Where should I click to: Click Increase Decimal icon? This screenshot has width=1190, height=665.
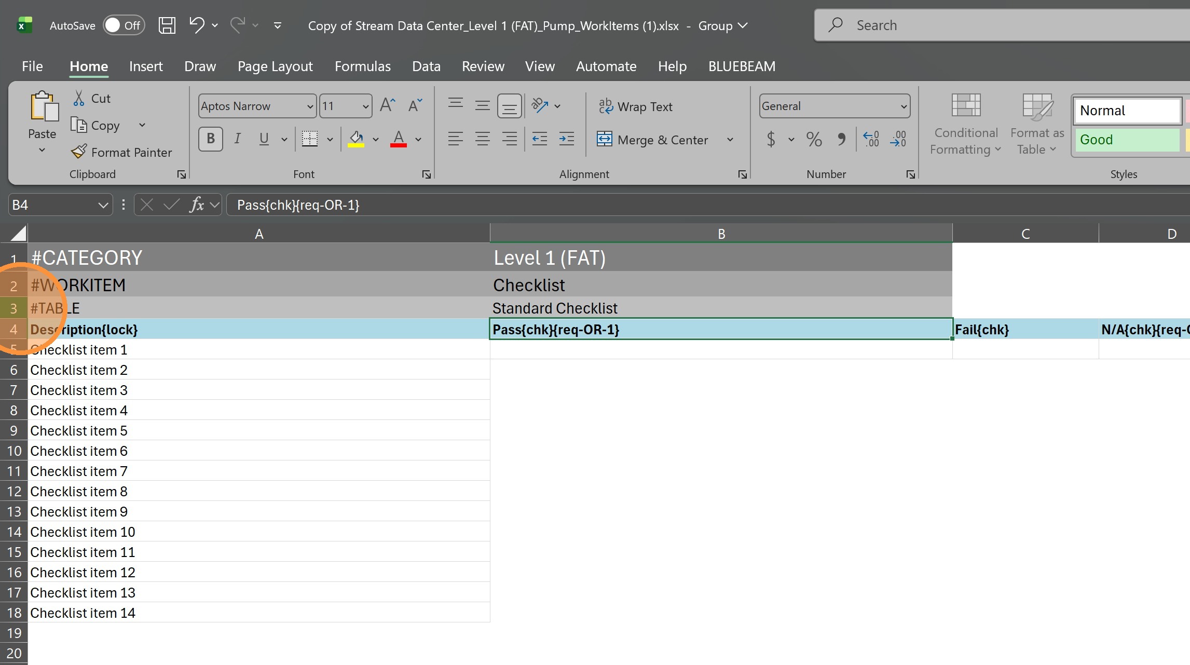(x=871, y=139)
